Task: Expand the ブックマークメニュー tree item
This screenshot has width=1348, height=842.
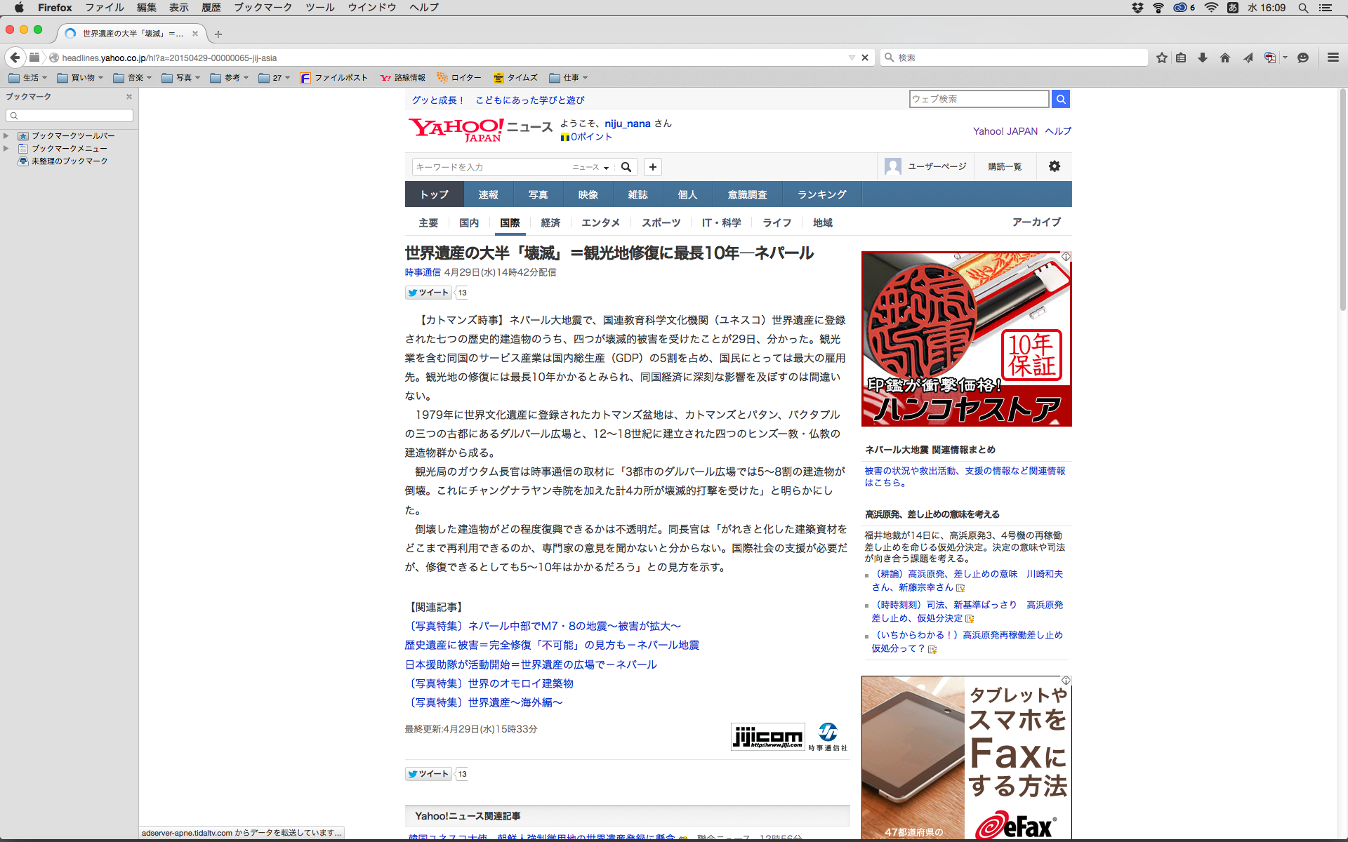Action: click(x=6, y=148)
